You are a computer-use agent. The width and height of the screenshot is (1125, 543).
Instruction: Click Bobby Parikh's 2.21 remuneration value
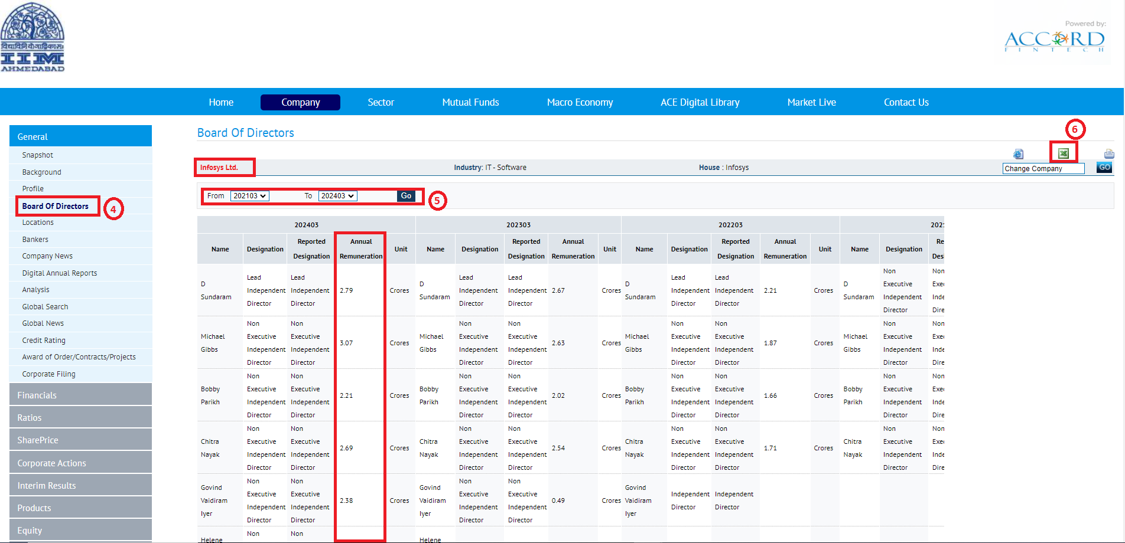coord(346,395)
